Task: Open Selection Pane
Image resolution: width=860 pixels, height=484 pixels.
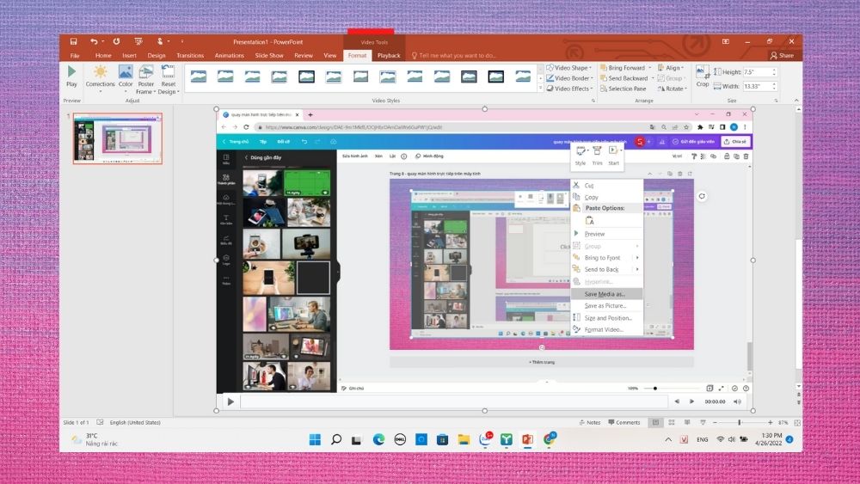Action: click(x=623, y=89)
